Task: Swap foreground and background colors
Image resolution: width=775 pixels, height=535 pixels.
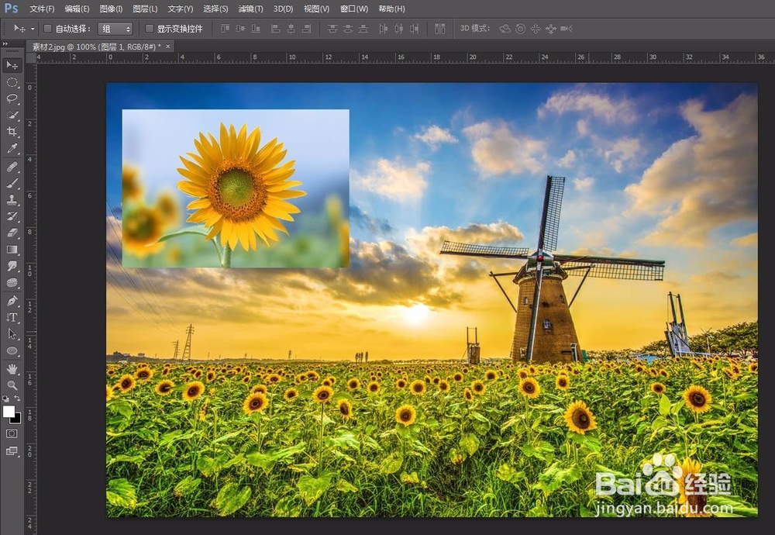Action: coord(17,399)
